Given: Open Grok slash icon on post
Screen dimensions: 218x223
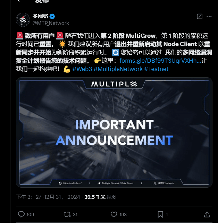Looking at the screenshot, I should point(200,17).
